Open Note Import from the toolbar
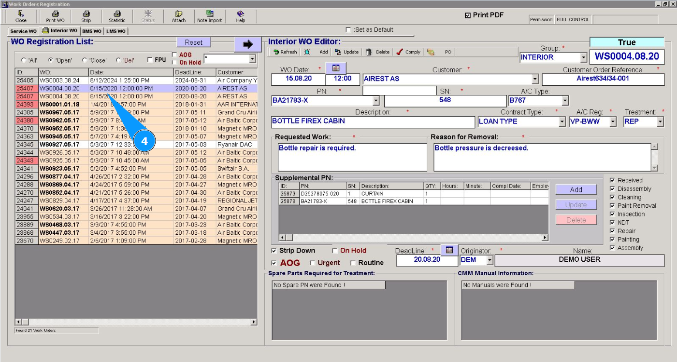The width and height of the screenshot is (677, 362). tap(209, 16)
